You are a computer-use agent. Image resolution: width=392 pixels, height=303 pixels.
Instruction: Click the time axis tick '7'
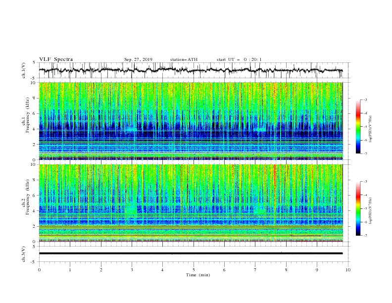click(255, 270)
